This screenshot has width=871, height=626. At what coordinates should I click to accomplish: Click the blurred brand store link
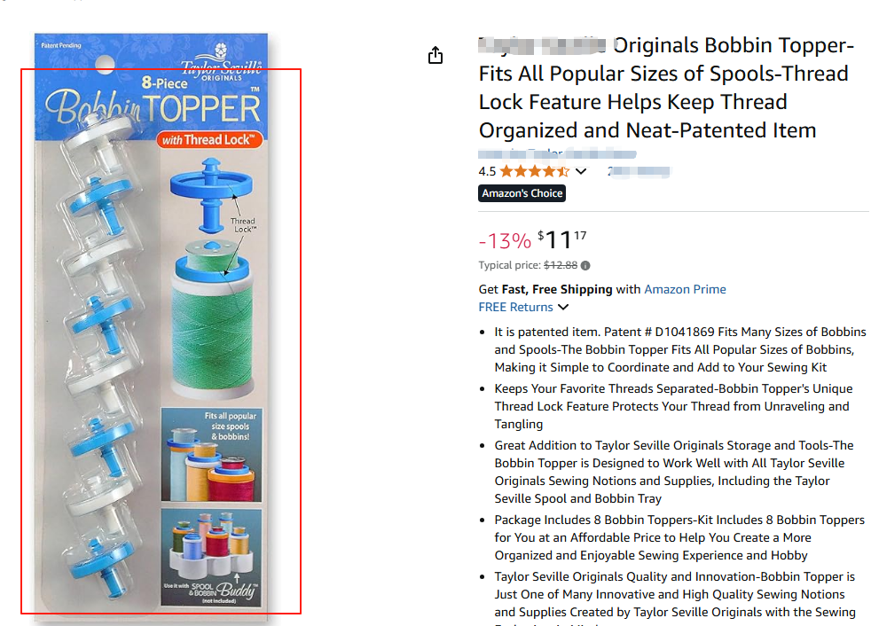click(x=557, y=154)
